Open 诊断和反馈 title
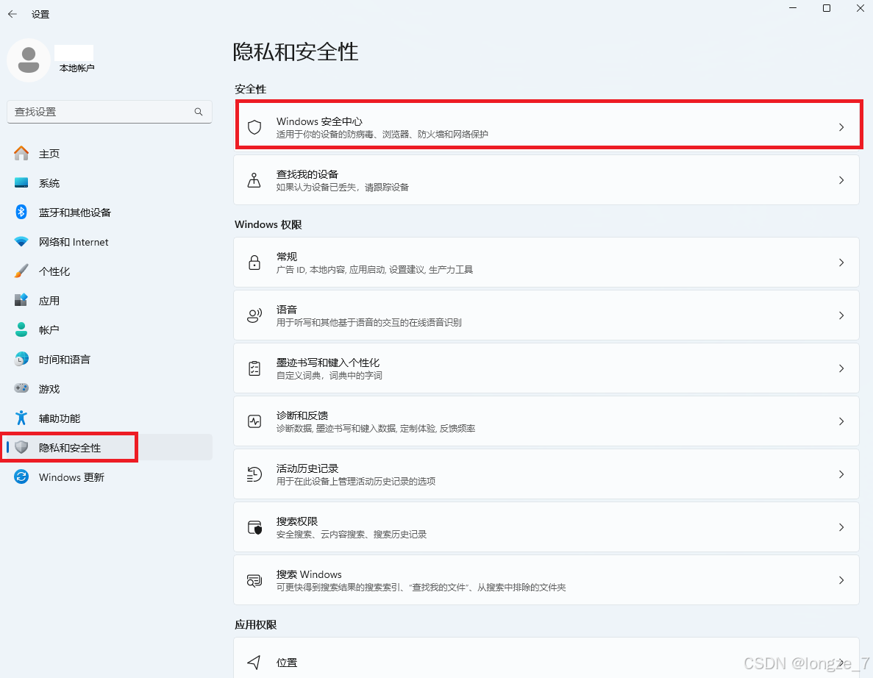The width and height of the screenshot is (873, 678). click(x=302, y=415)
